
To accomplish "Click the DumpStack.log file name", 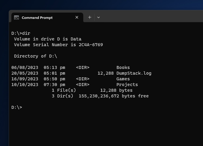I will pyautogui.click(x=134, y=73).
